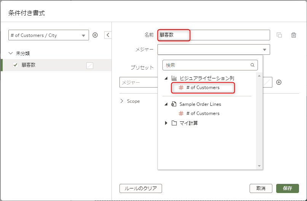307x201 pixels.
Task: Collapse the 未分類 group
Action: [x=11, y=53]
